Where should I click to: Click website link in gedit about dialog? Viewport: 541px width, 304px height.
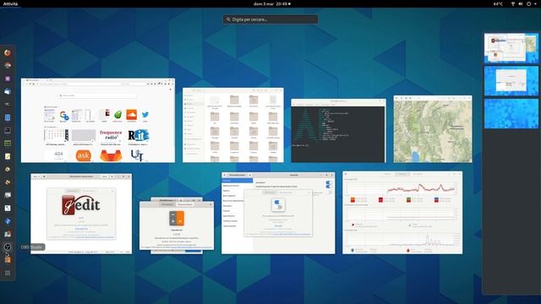pos(81,229)
